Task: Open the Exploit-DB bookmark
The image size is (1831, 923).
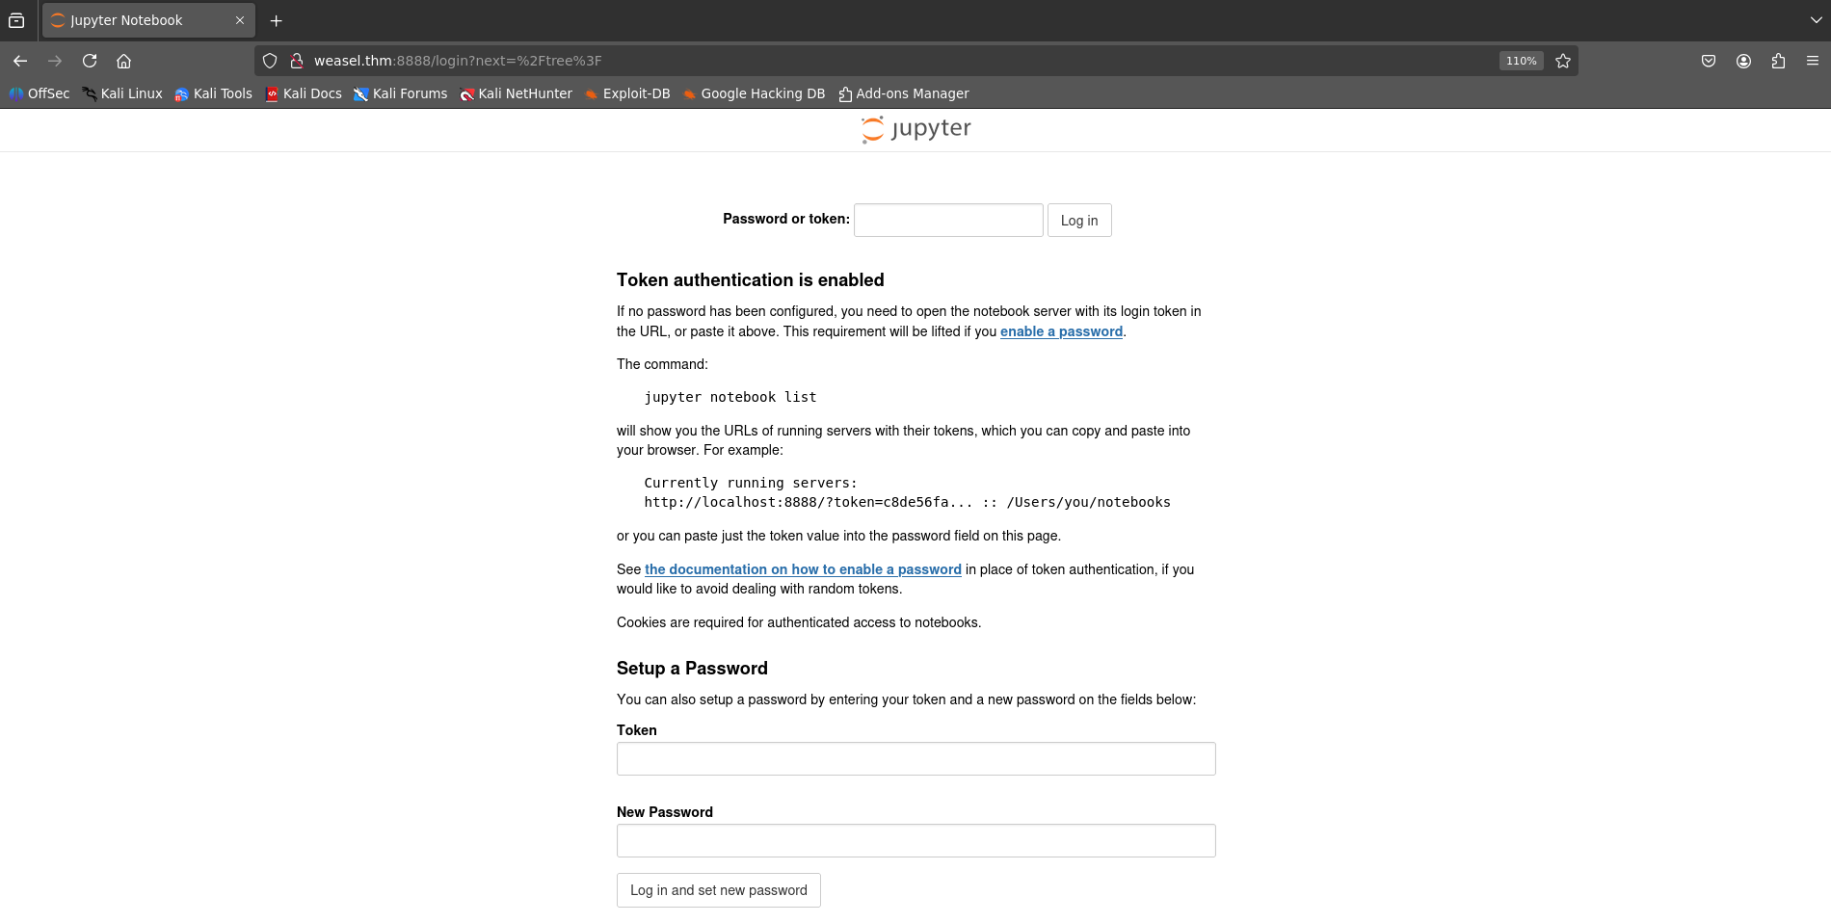Action: 627,93
